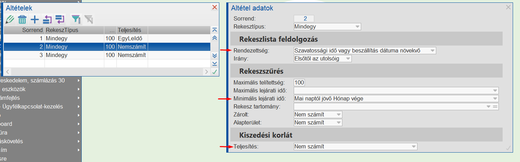Jump to the first record using the top arrow
520x162 pixels.
[214, 30]
